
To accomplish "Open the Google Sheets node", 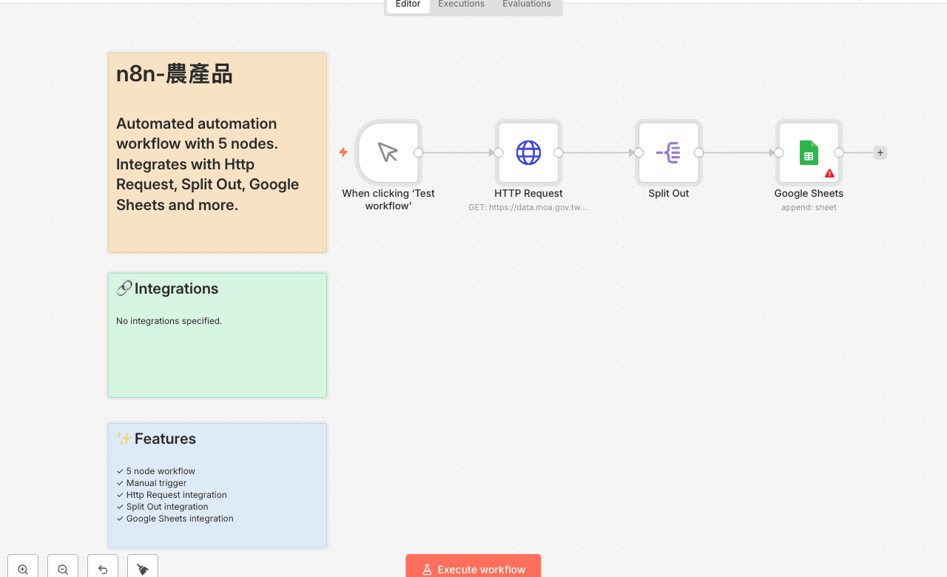I will coord(808,153).
